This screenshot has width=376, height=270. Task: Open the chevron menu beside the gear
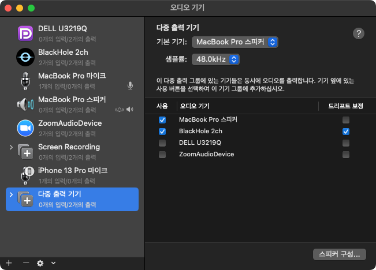click(x=54, y=263)
